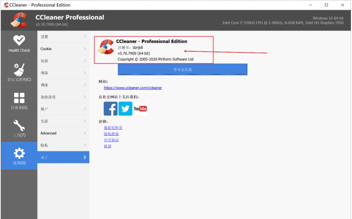Image resolution: width=352 pixels, height=219 pixels.
Task: Open the 排除 exclude menu item
Action: pyautogui.click(x=63, y=73)
